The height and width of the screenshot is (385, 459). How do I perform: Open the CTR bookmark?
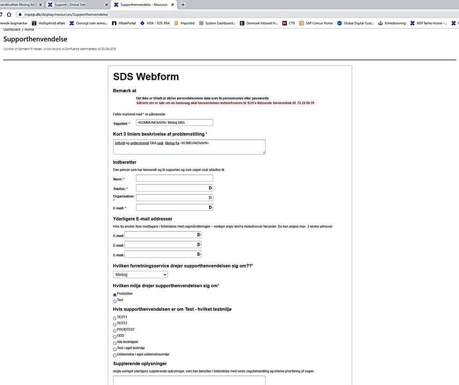(288, 23)
